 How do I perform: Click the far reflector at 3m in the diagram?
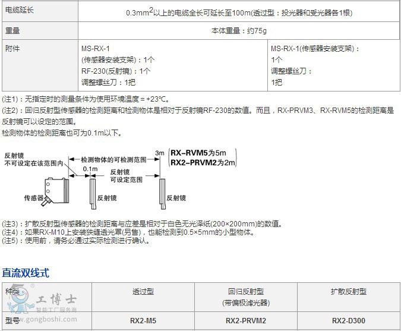162,194
